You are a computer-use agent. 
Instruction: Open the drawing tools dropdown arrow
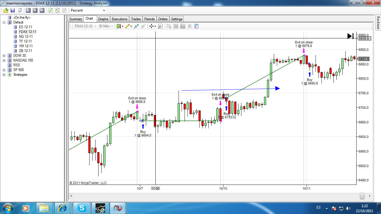131,26
